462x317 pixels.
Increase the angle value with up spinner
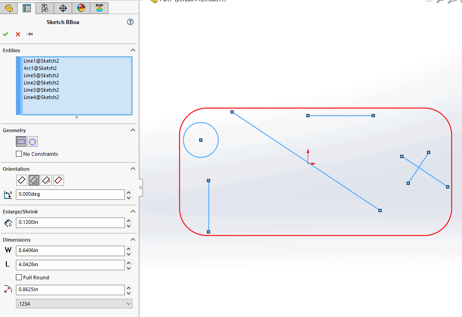pyautogui.click(x=128, y=192)
